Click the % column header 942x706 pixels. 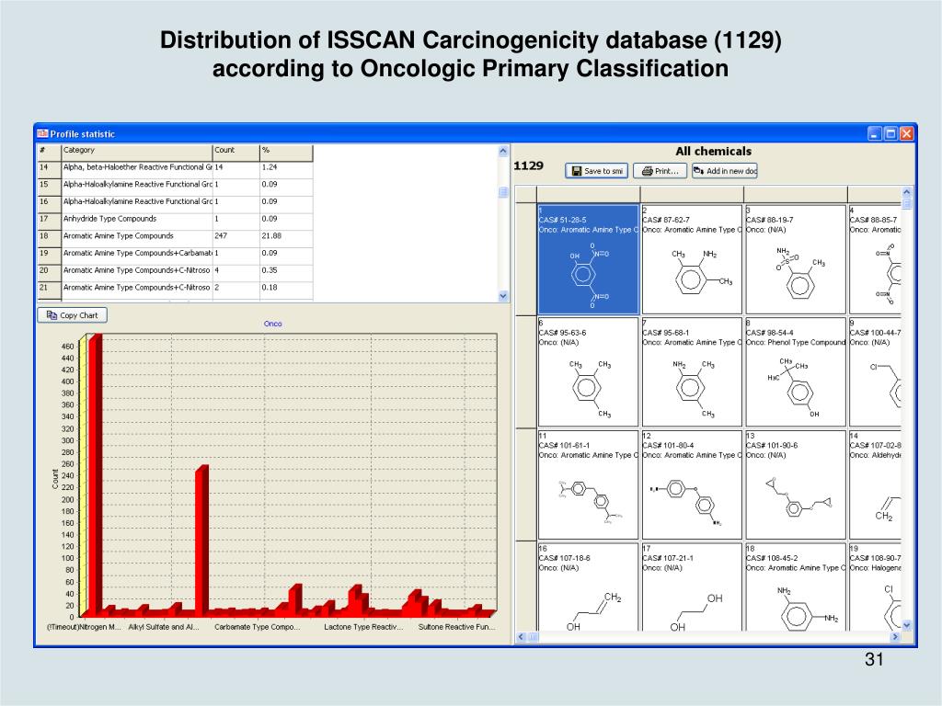pyautogui.click(x=286, y=153)
